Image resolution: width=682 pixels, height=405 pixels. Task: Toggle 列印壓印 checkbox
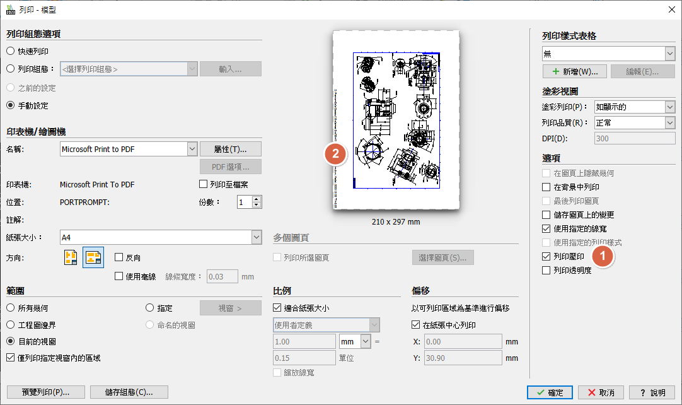click(x=546, y=257)
